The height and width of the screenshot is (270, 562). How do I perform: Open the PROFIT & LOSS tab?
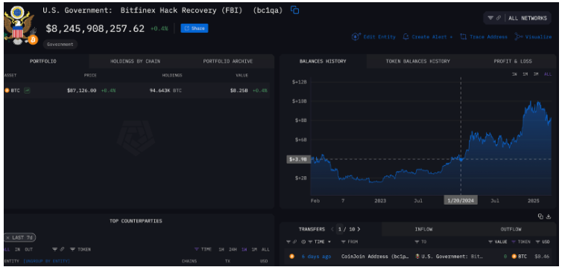(513, 61)
